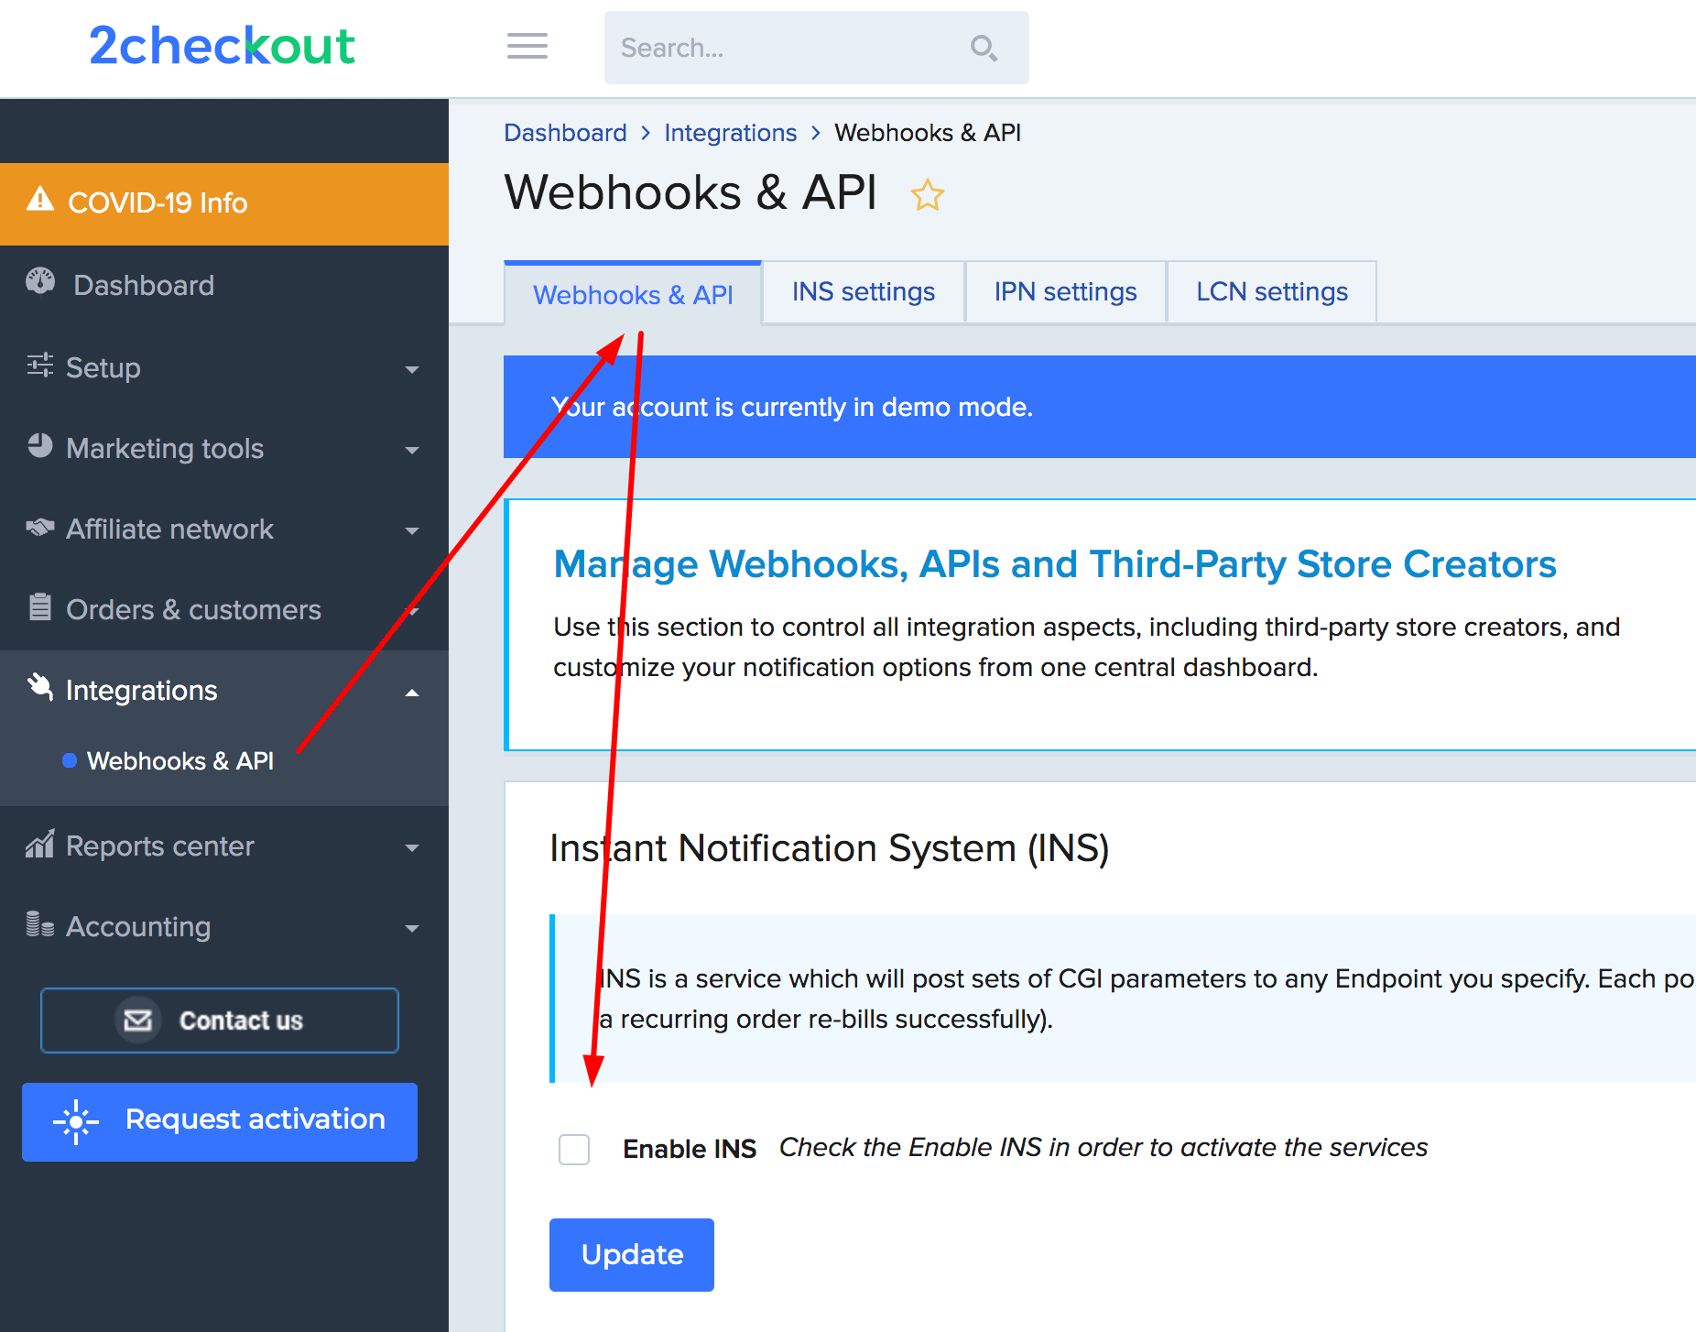Follow the Dashboard breadcrumb link
Image resolution: width=1696 pixels, height=1332 pixels.
[x=565, y=133]
